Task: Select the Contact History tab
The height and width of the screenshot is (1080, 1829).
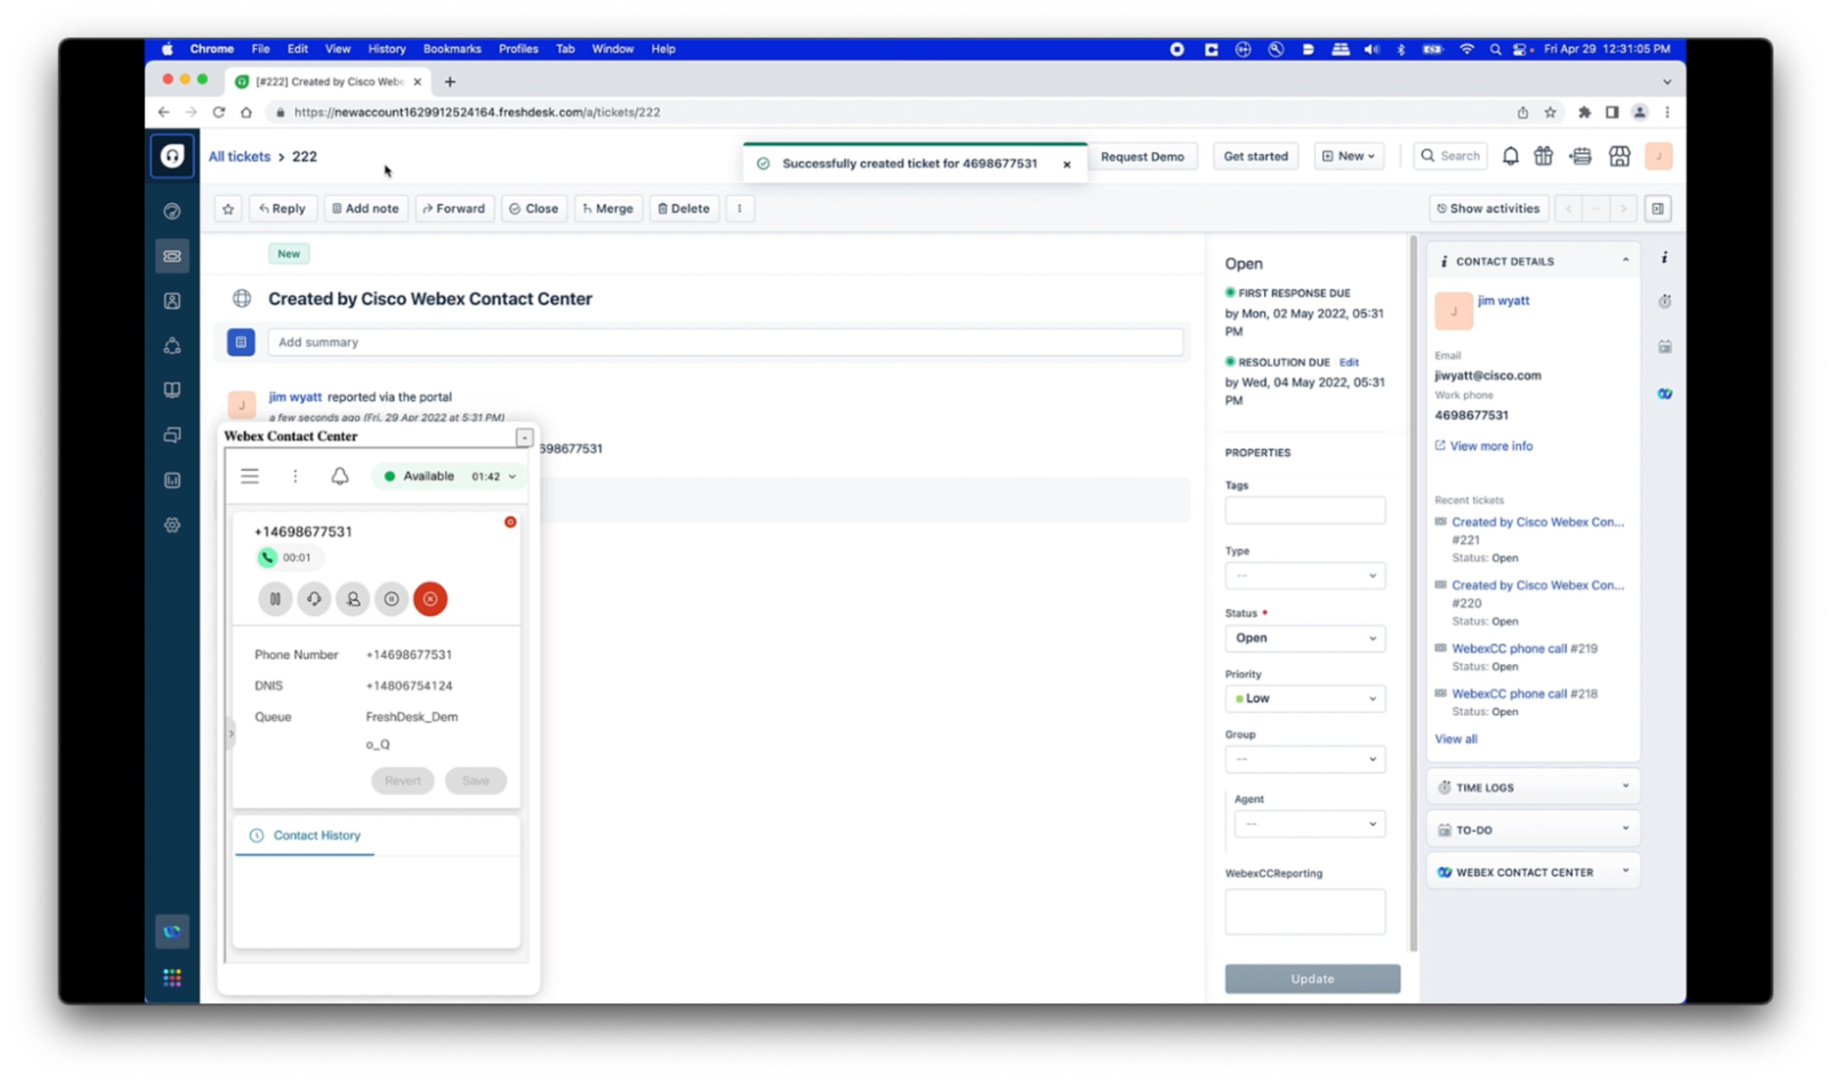Action: tap(306, 835)
